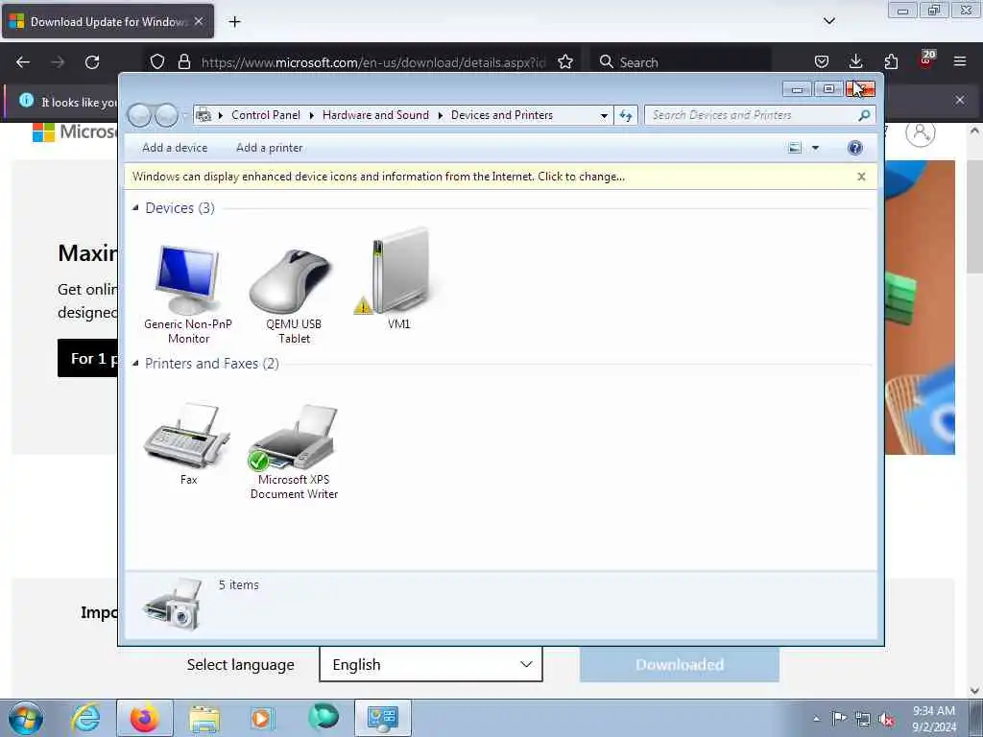
Task: Open Save to Pocket in Firefox
Action: click(822, 61)
